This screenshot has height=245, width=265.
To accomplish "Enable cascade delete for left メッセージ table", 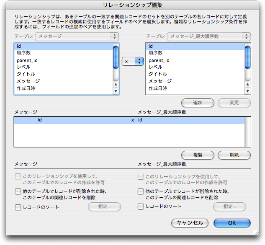I will point(18,192).
